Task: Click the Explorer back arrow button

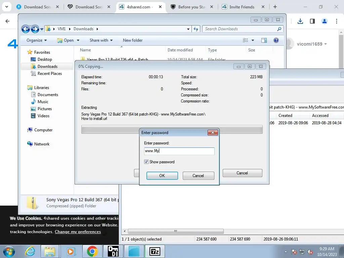Action: coord(26,29)
